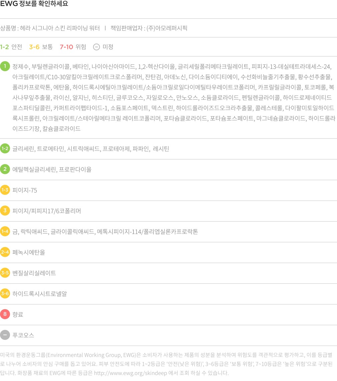Click the green grade 1 badge

(5, 66)
